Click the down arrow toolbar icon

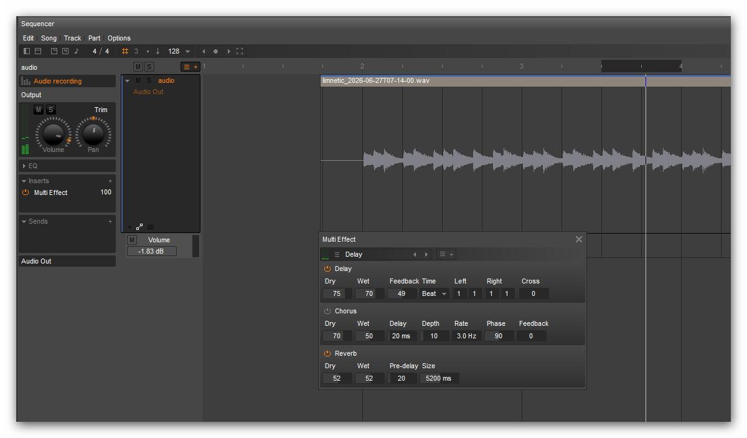(157, 51)
